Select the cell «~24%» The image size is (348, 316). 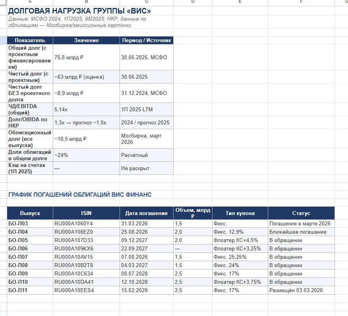click(x=86, y=155)
